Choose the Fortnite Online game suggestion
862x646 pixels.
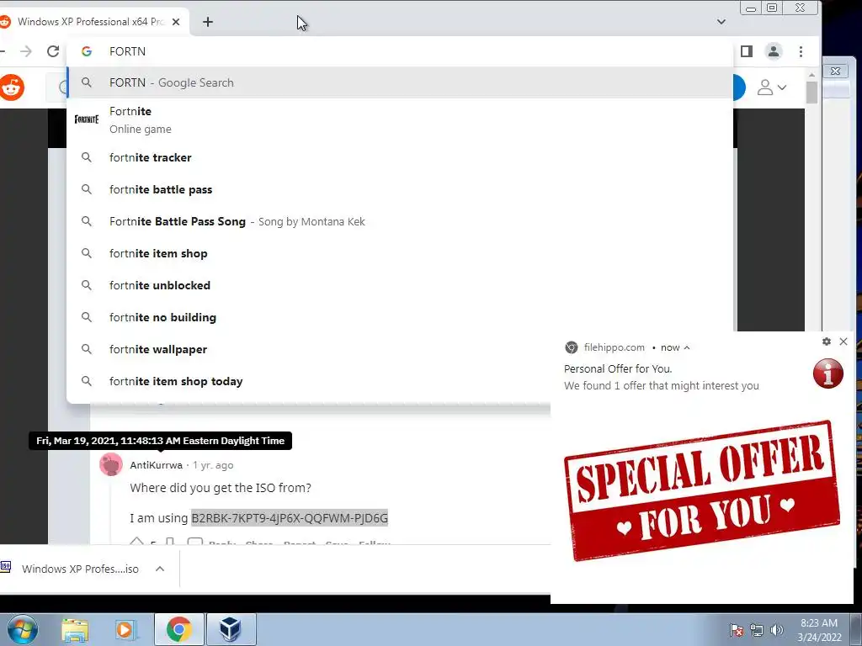coord(400,119)
